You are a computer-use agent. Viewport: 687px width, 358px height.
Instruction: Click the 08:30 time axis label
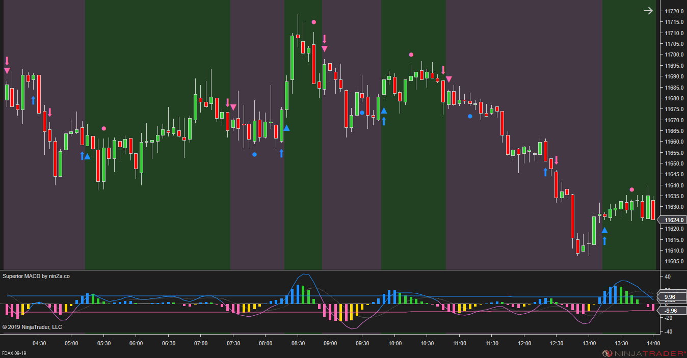tap(298, 344)
